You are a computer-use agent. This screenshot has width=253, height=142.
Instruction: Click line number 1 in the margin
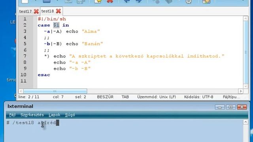pos(25,19)
